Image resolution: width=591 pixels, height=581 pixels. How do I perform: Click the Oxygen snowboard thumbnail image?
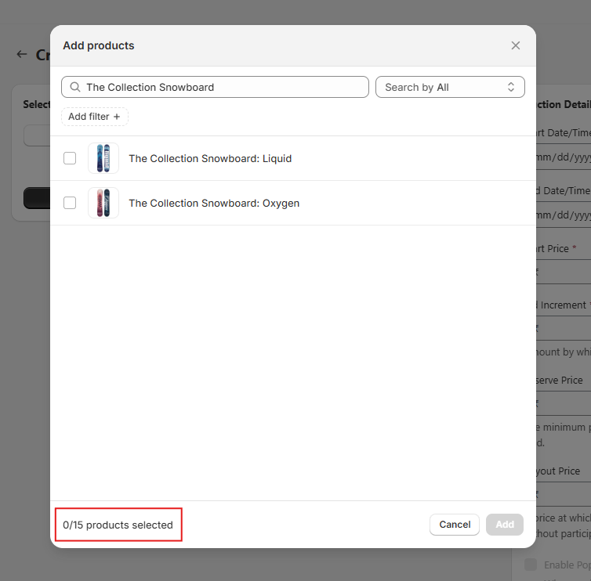tap(103, 203)
